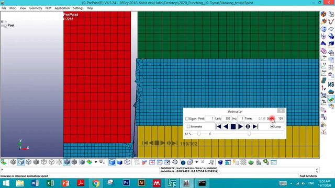Viewport: 335px width, 188px height.
Task: Uncheck the Loop checkbox
Action: tap(272, 126)
